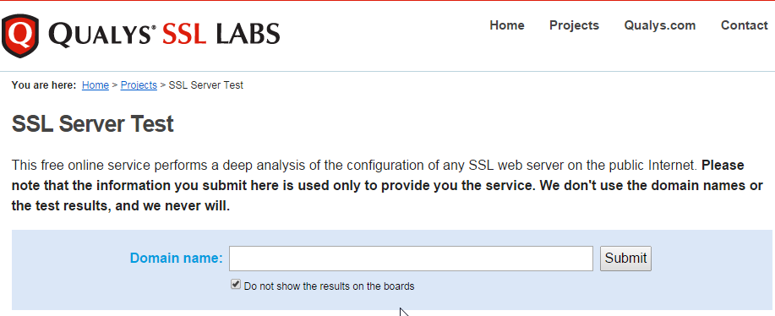Click the 'Do not show the results on the boards' label
Viewport: 775px width, 316px height.
[329, 286]
